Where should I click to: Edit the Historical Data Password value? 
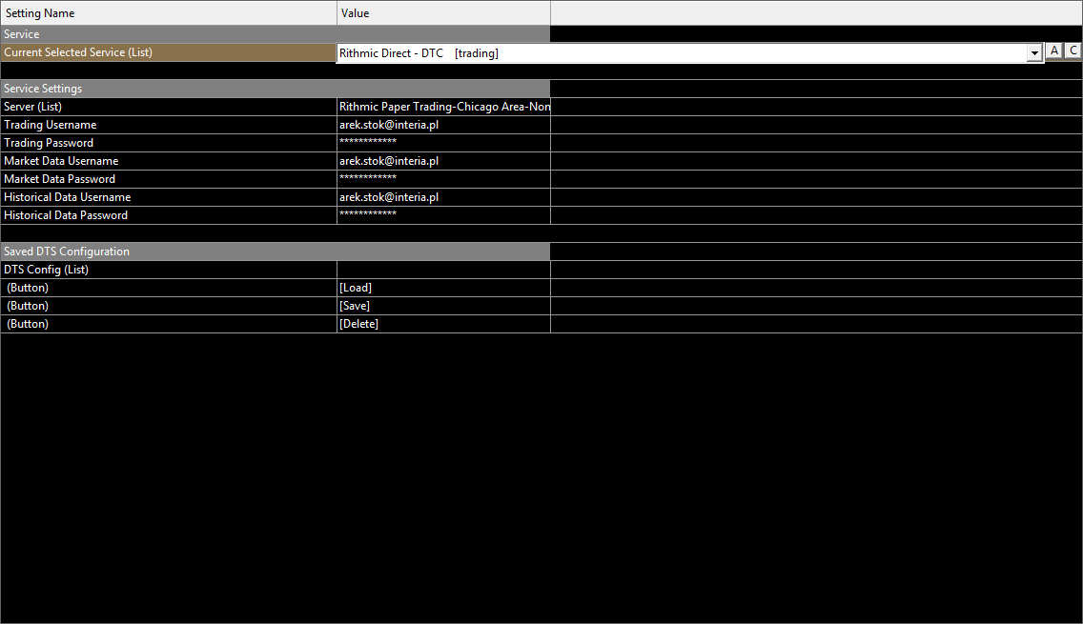click(x=443, y=215)
